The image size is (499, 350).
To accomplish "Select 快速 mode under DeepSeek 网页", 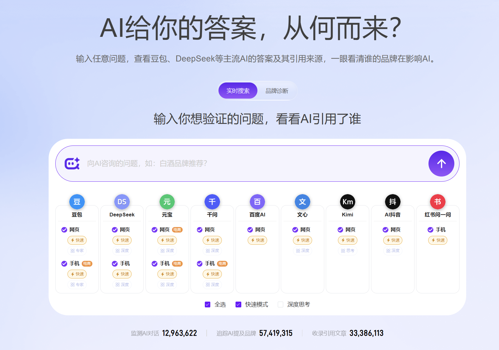I will coord(122,240).
